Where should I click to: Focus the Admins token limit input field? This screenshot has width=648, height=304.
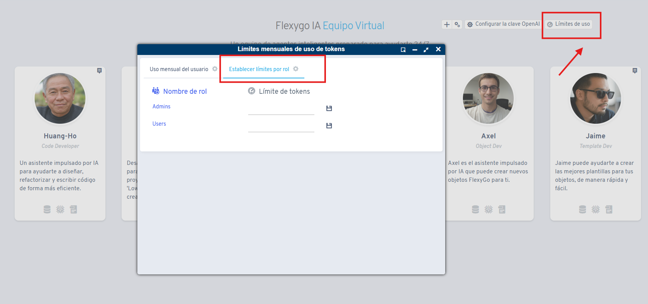[281, 109]
